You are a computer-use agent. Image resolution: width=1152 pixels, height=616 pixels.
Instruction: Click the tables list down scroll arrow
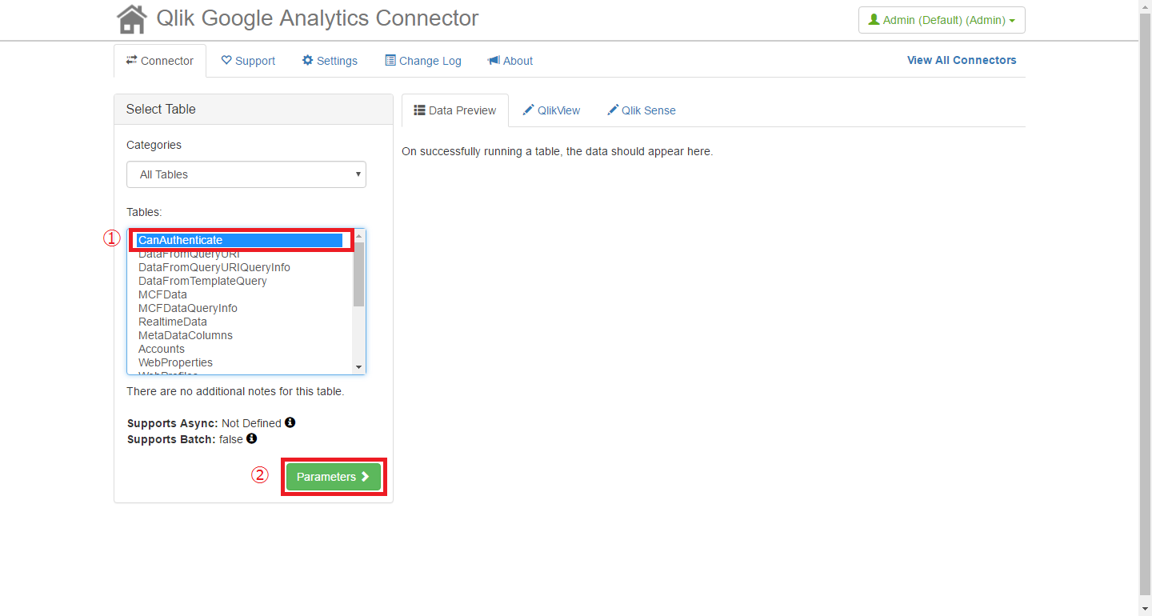[x=358, y=367]
